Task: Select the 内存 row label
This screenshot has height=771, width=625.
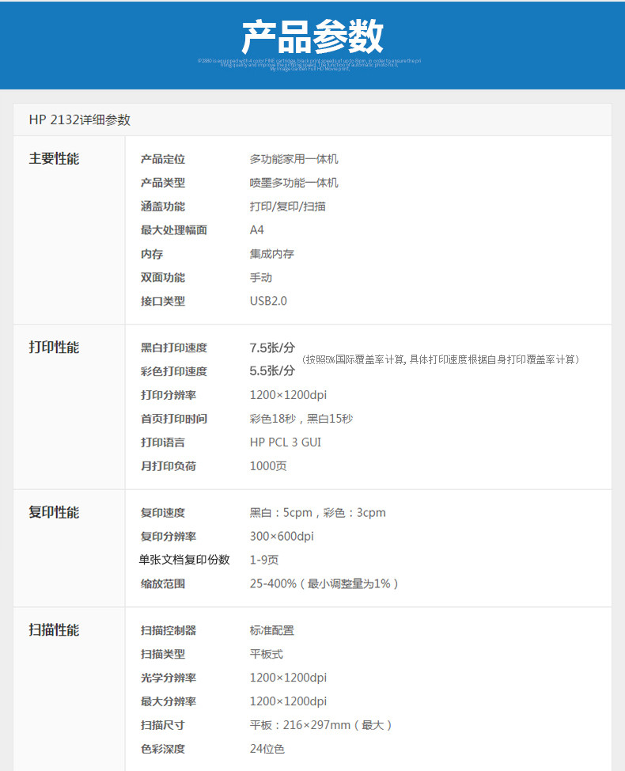Action: point(152,254)
